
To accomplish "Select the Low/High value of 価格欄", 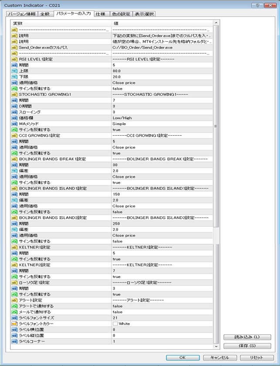I will [x=122, y=118].
